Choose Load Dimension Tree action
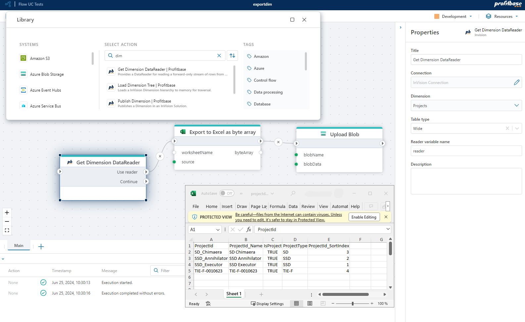 click(168, 87)
